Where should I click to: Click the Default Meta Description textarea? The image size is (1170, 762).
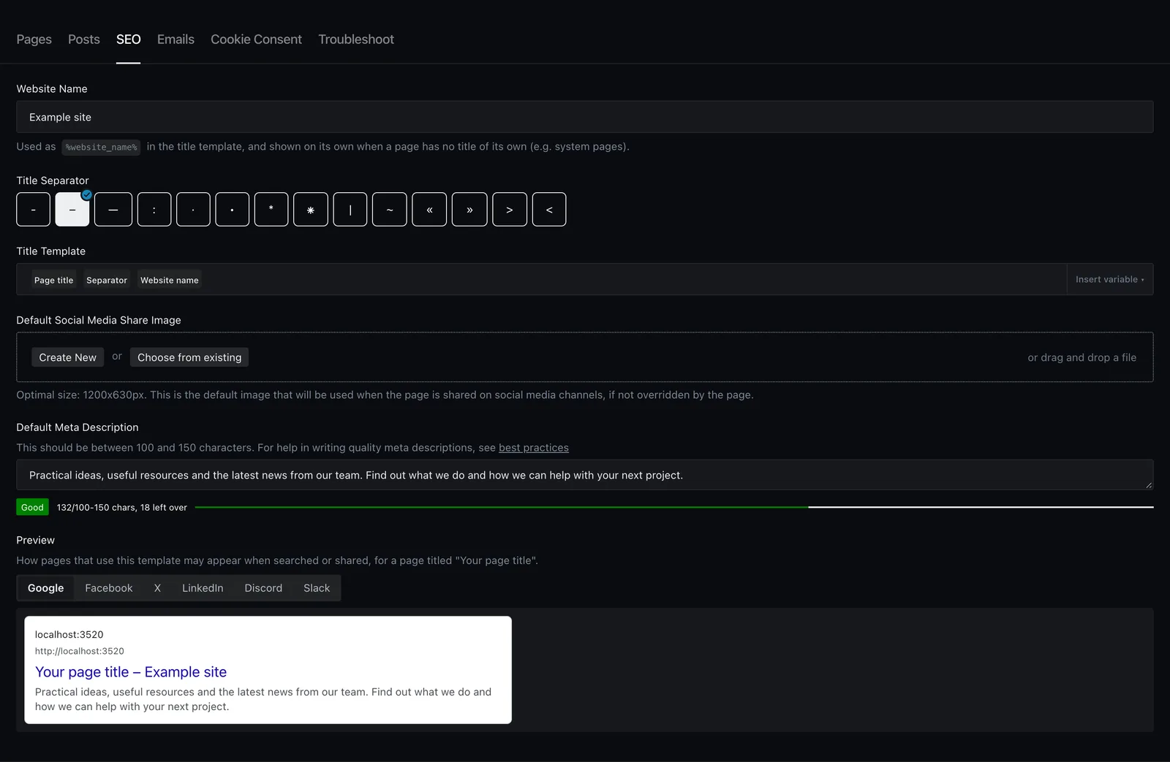(585, 475)
